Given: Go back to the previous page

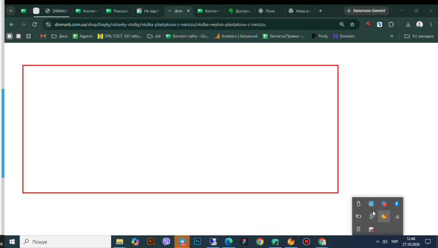Looking at the screenshot, I should [x=12, y=25].
